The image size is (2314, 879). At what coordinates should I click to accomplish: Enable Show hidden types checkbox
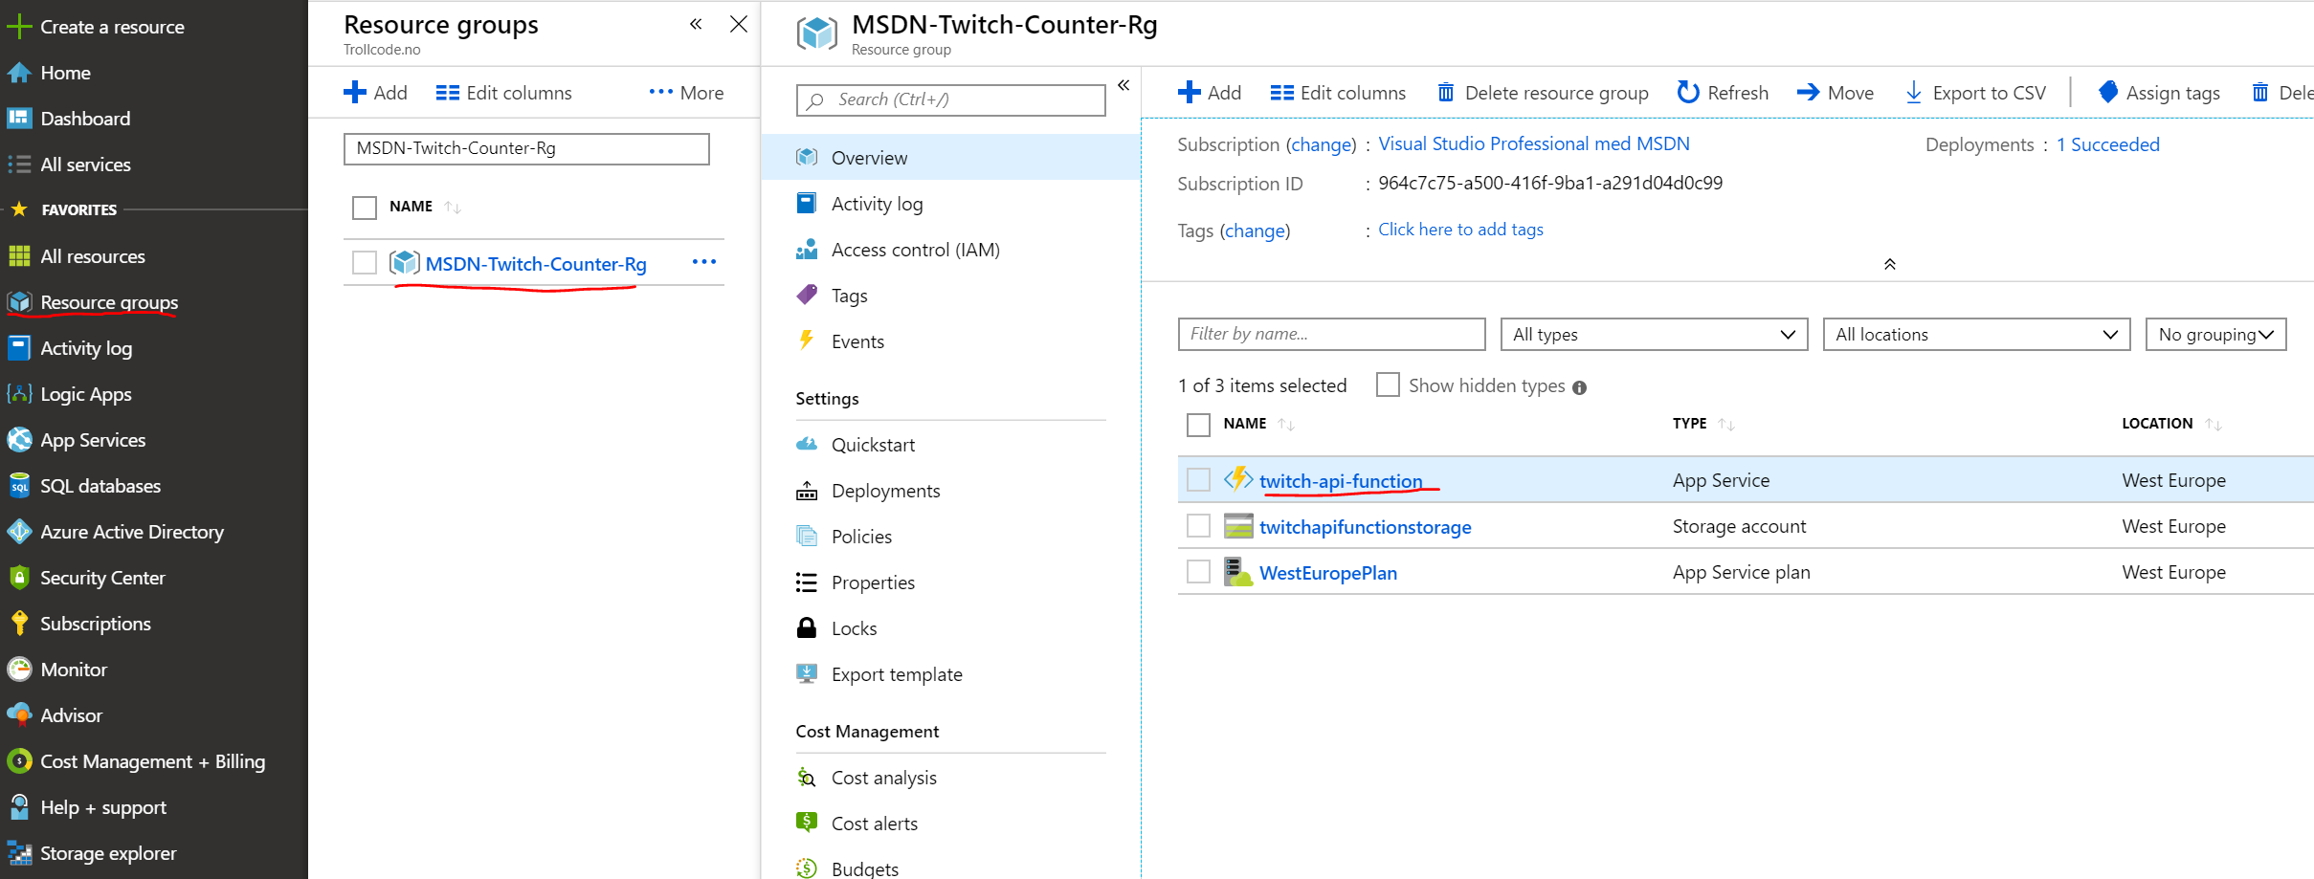(1388, 385)
